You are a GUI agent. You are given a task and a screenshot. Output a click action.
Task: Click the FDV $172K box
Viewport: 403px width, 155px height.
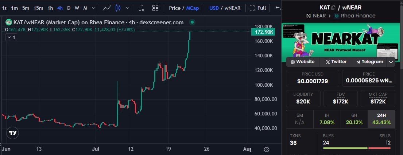click(341, 98)
